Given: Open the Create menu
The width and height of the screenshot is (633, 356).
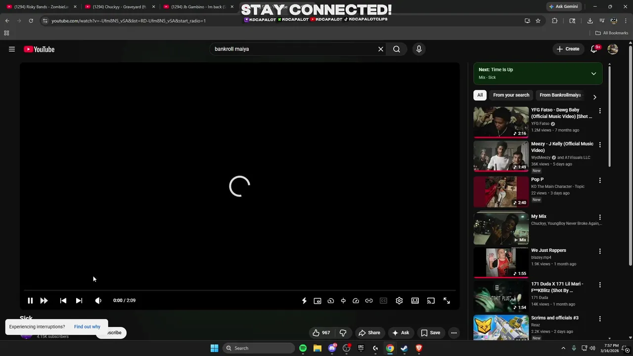Looking at the screenshot, I should 568,49.
